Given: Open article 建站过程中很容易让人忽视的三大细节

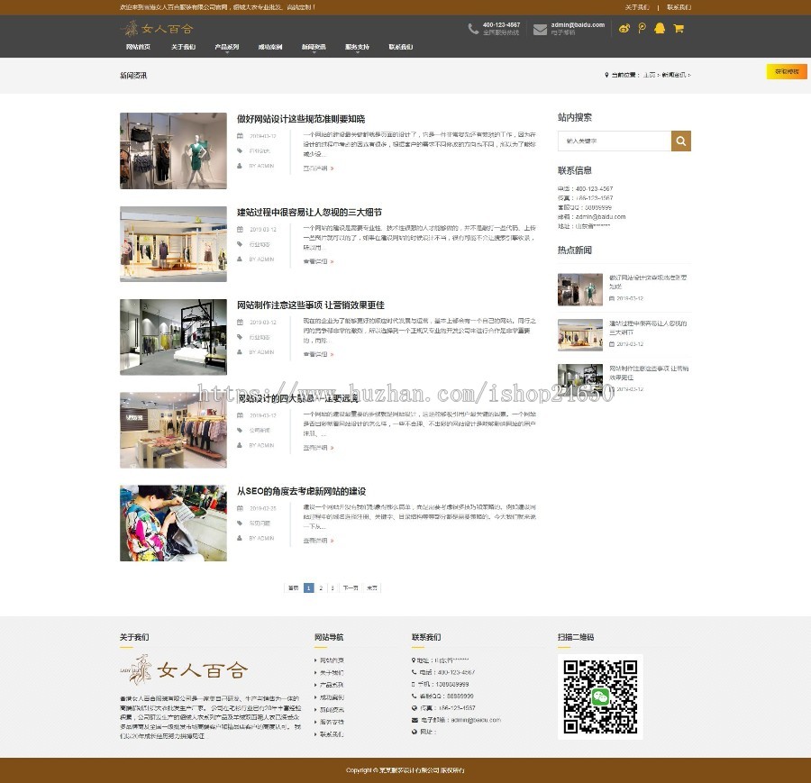Looking at the screenshot, I should [309, 212].
